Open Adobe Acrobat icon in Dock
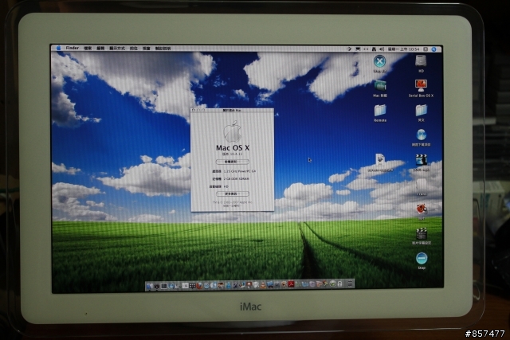This screenshot has width=510, height=340. [290, 285]
